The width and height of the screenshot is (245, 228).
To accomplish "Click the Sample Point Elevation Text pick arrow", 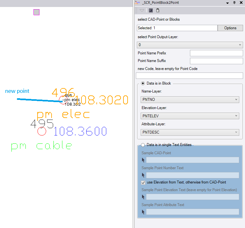I will pyautogui.click(x=143, y=197).
